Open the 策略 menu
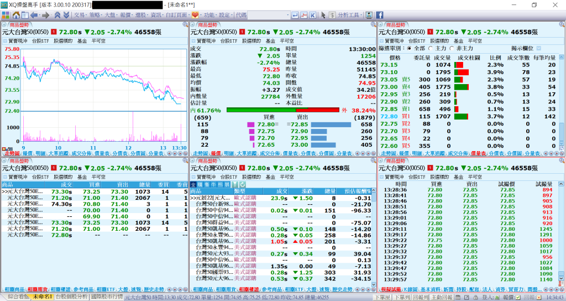Image resolution: width=566 pixels, height=301 pixels. pyautogui.click(x=95, y=15)
